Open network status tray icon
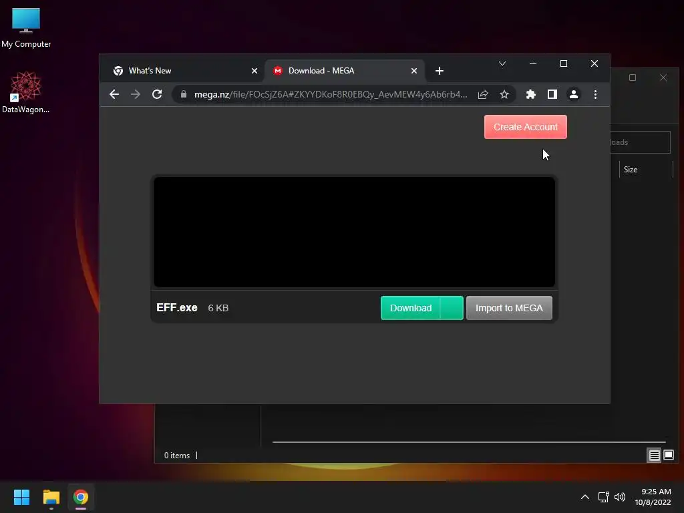 603,497
